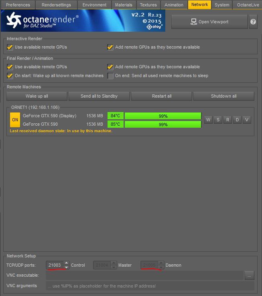Go to the Textures tab
Image resolution: width=262 pixels, height=296 pixels.
click(148, 5)
